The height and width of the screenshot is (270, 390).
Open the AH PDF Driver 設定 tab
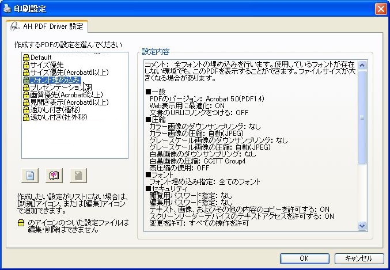[47, 26]
